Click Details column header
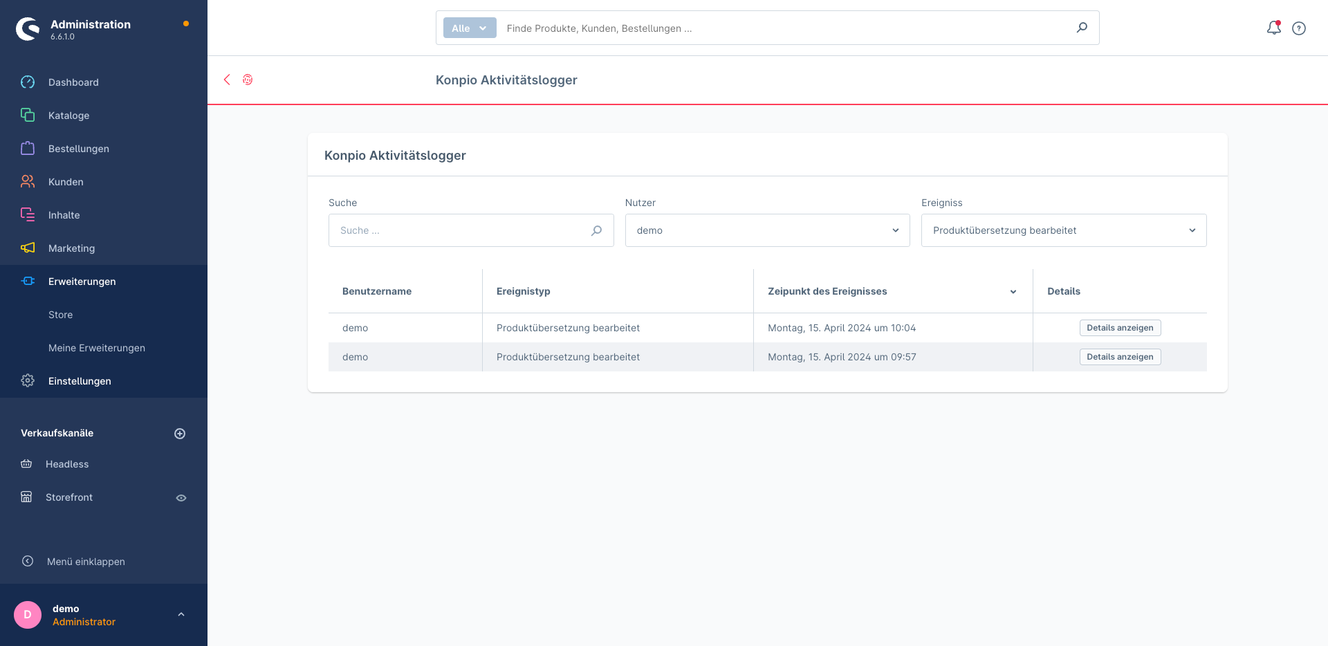The width and height of the screenshot is (1328, 646). point(1064,291)
